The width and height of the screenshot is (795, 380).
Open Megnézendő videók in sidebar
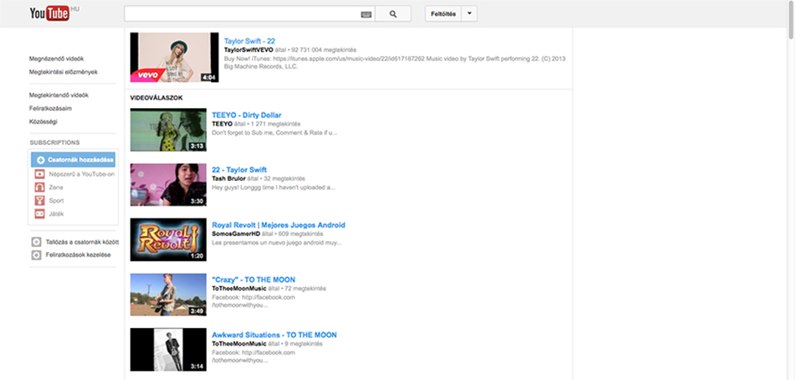(56, 59)
